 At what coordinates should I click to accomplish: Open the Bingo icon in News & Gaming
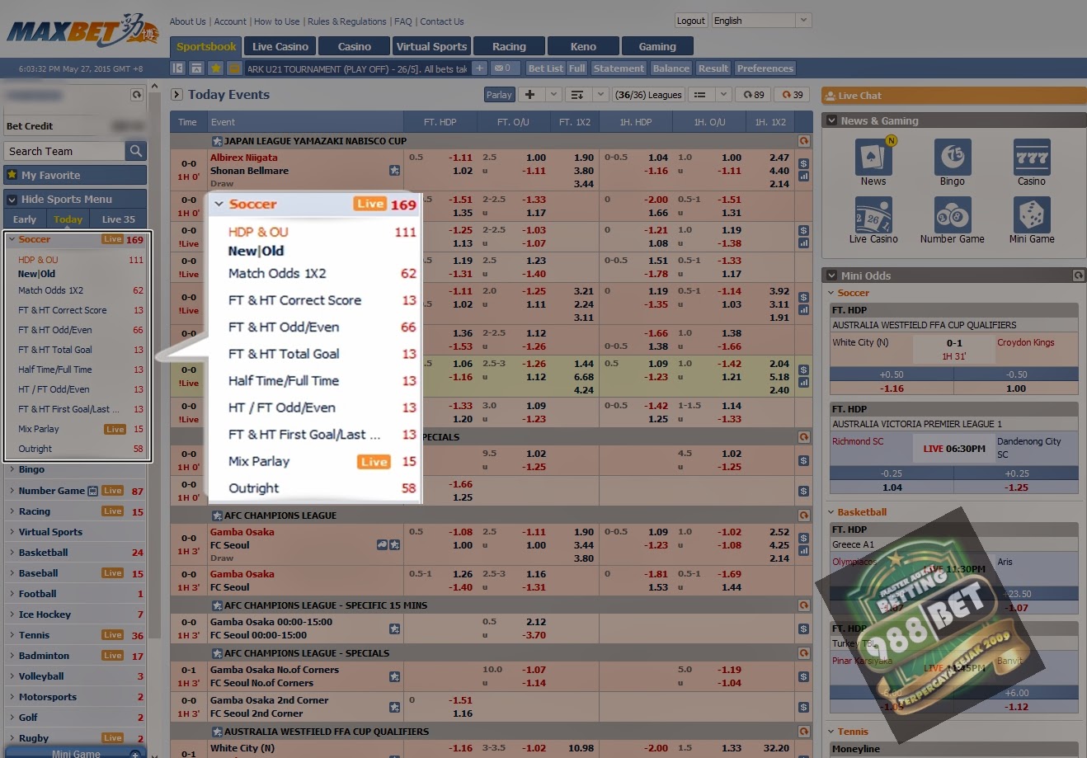953,157
